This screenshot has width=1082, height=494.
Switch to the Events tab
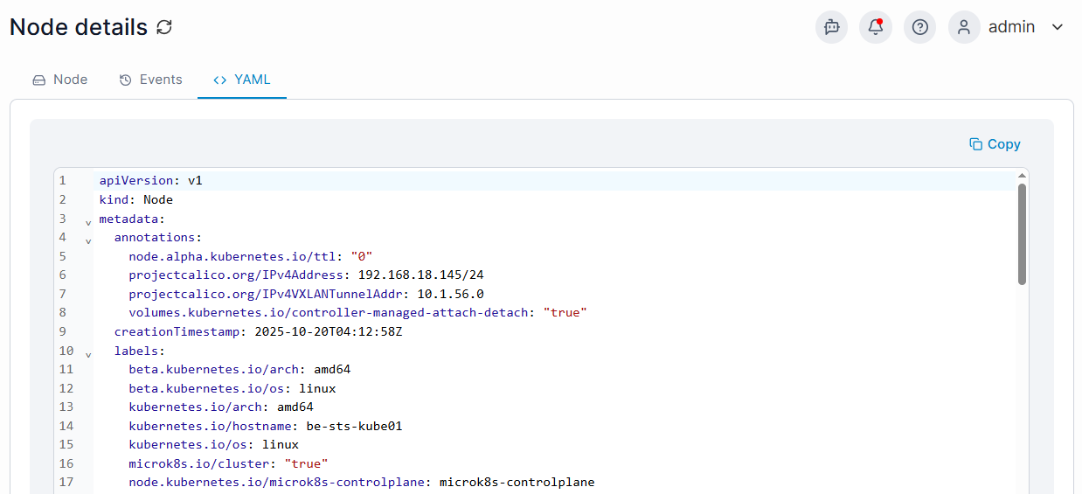tap(150, 80)
